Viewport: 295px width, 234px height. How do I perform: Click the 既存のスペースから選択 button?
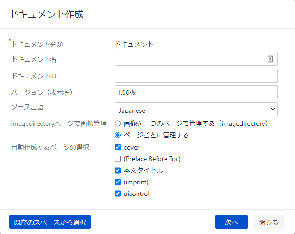click(x=50, y=222)
